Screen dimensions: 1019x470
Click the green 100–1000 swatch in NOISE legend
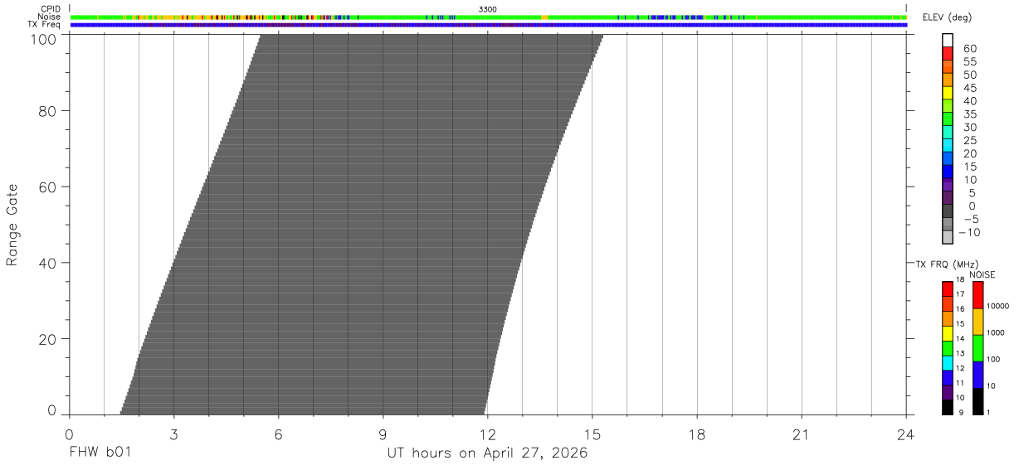tap(978, 348)
